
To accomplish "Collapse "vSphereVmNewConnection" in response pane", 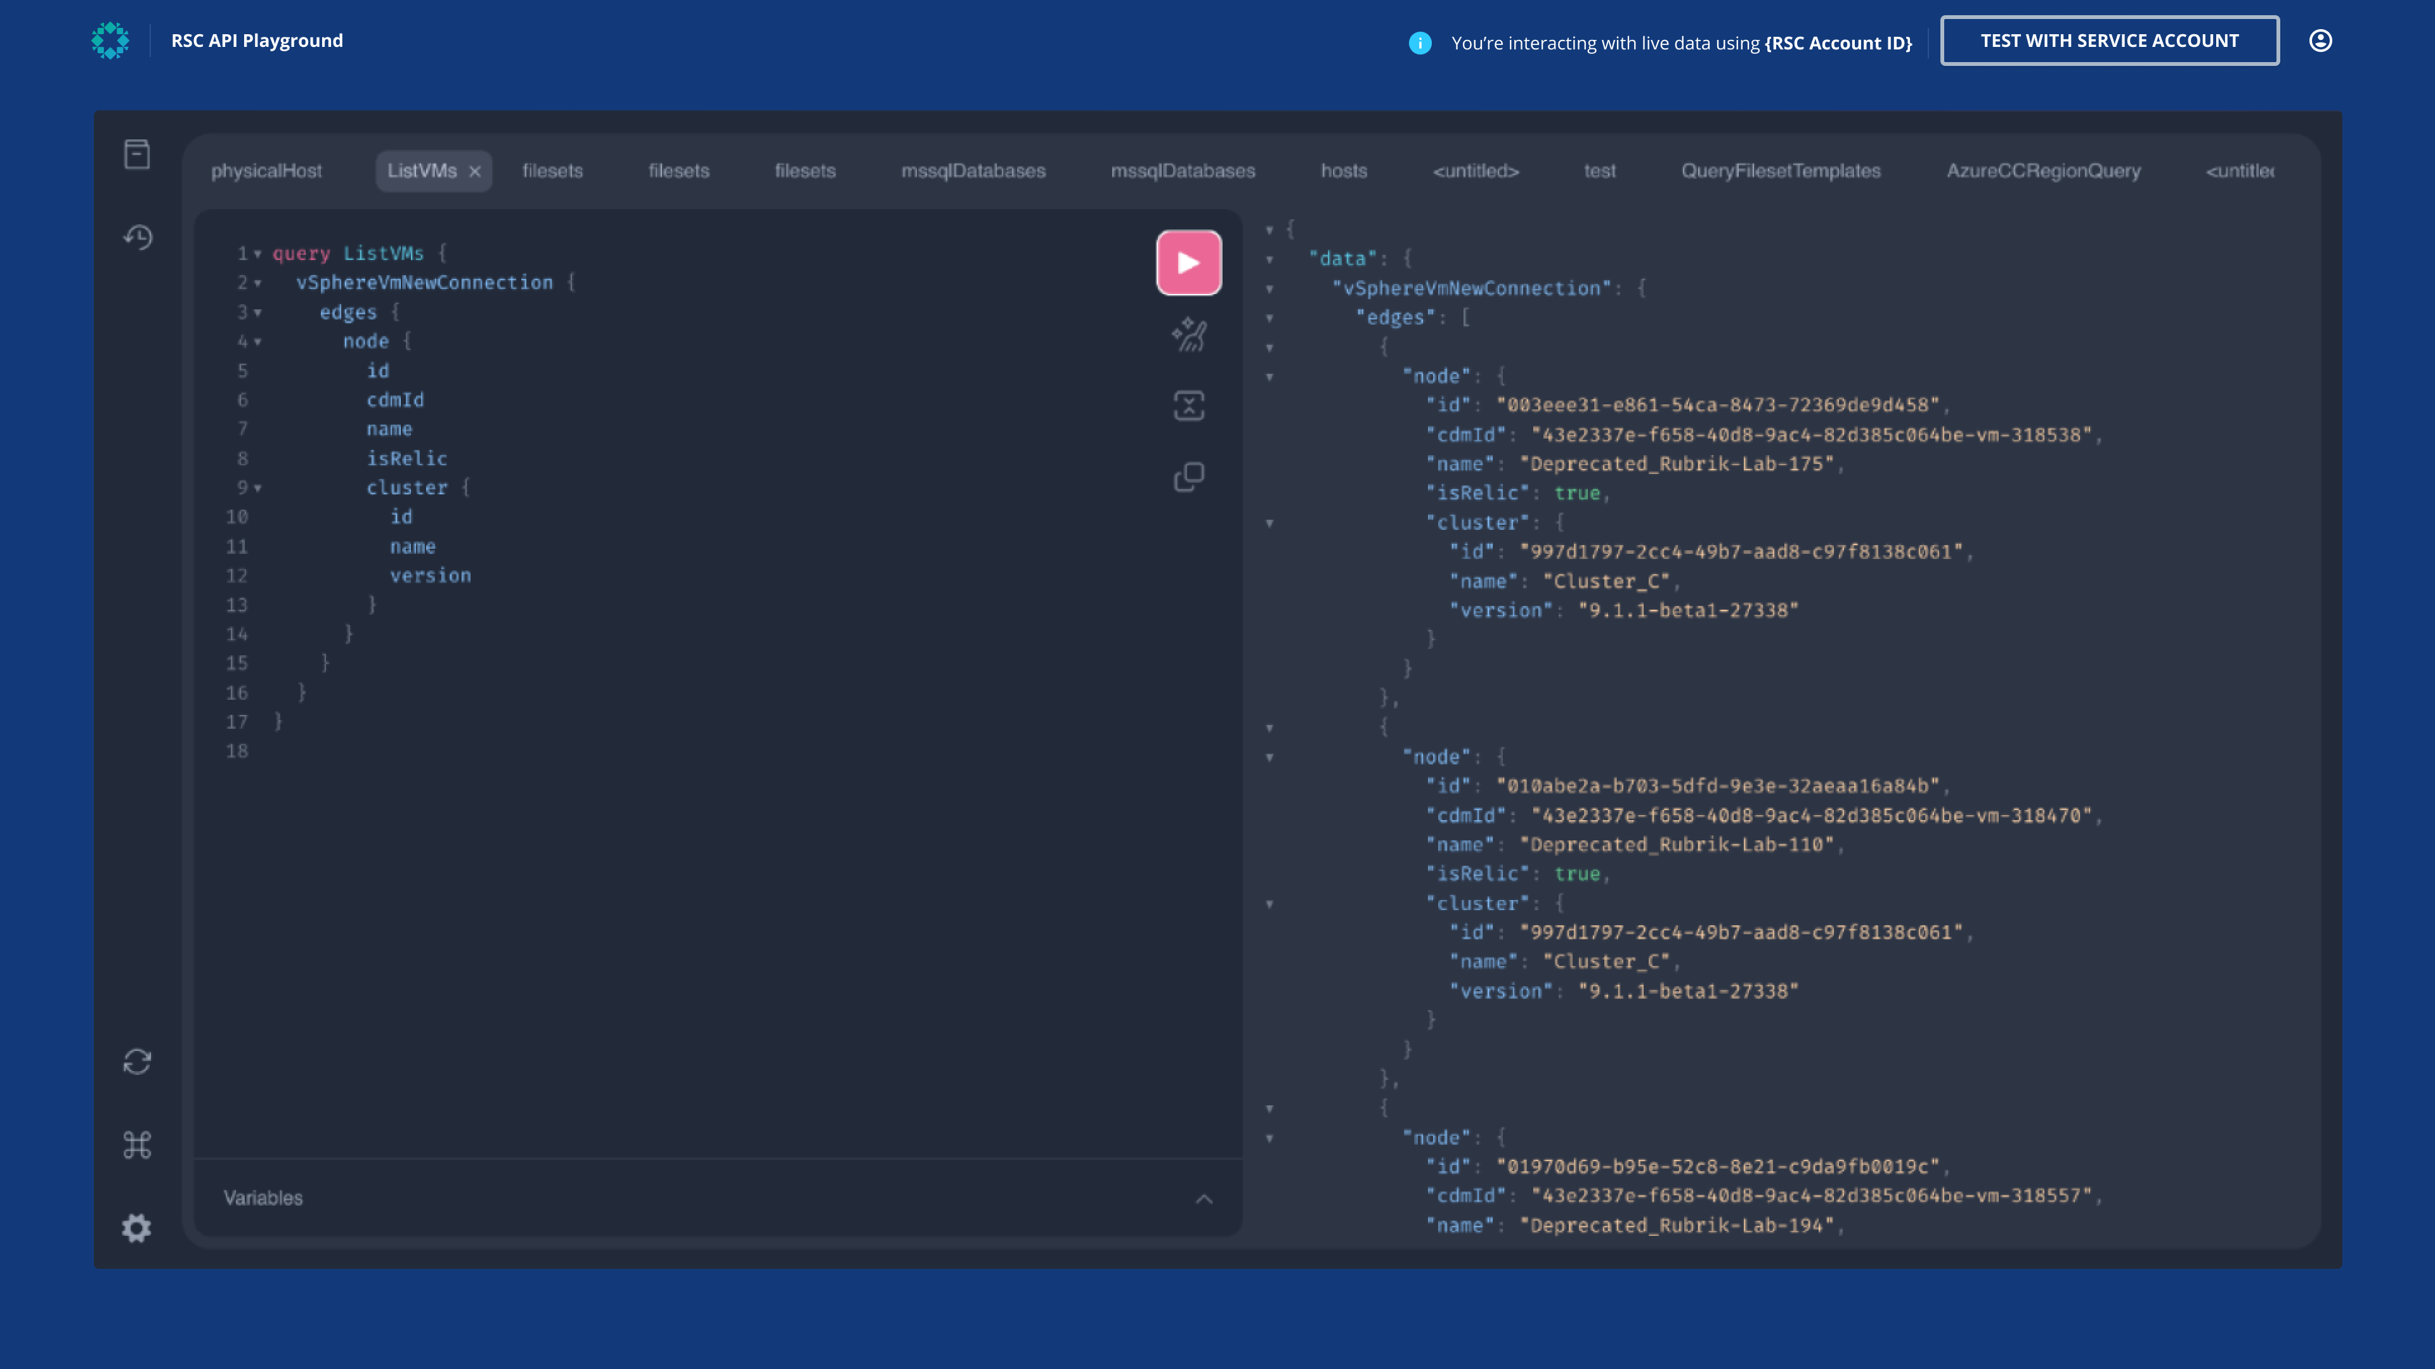I will (x=1269, y=288).
